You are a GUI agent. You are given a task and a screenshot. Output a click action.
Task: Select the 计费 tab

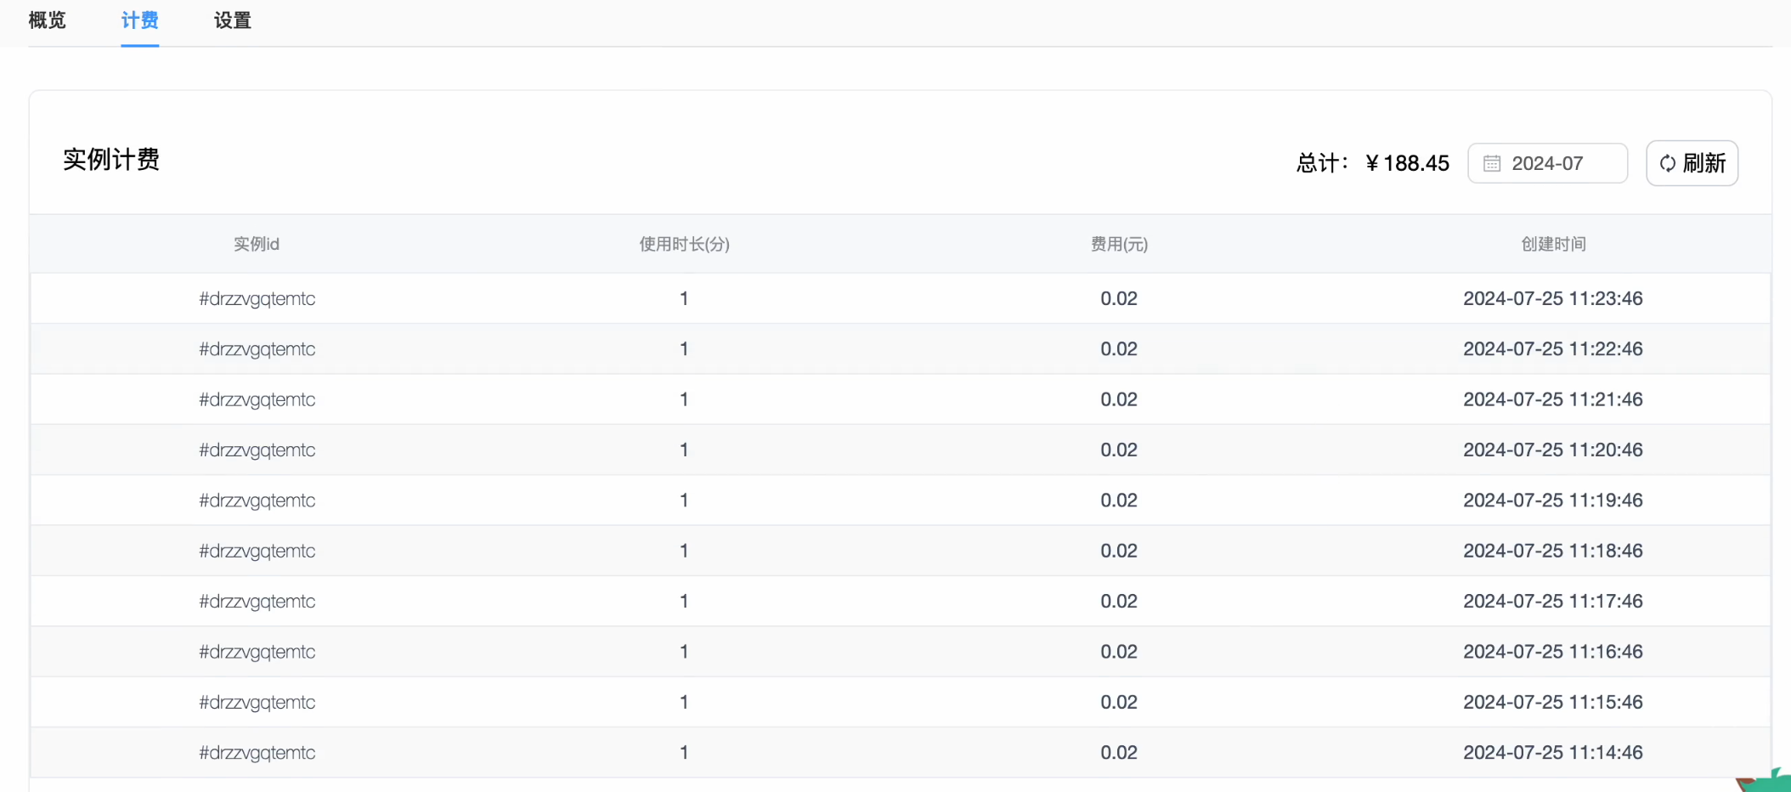click(139, 20)
